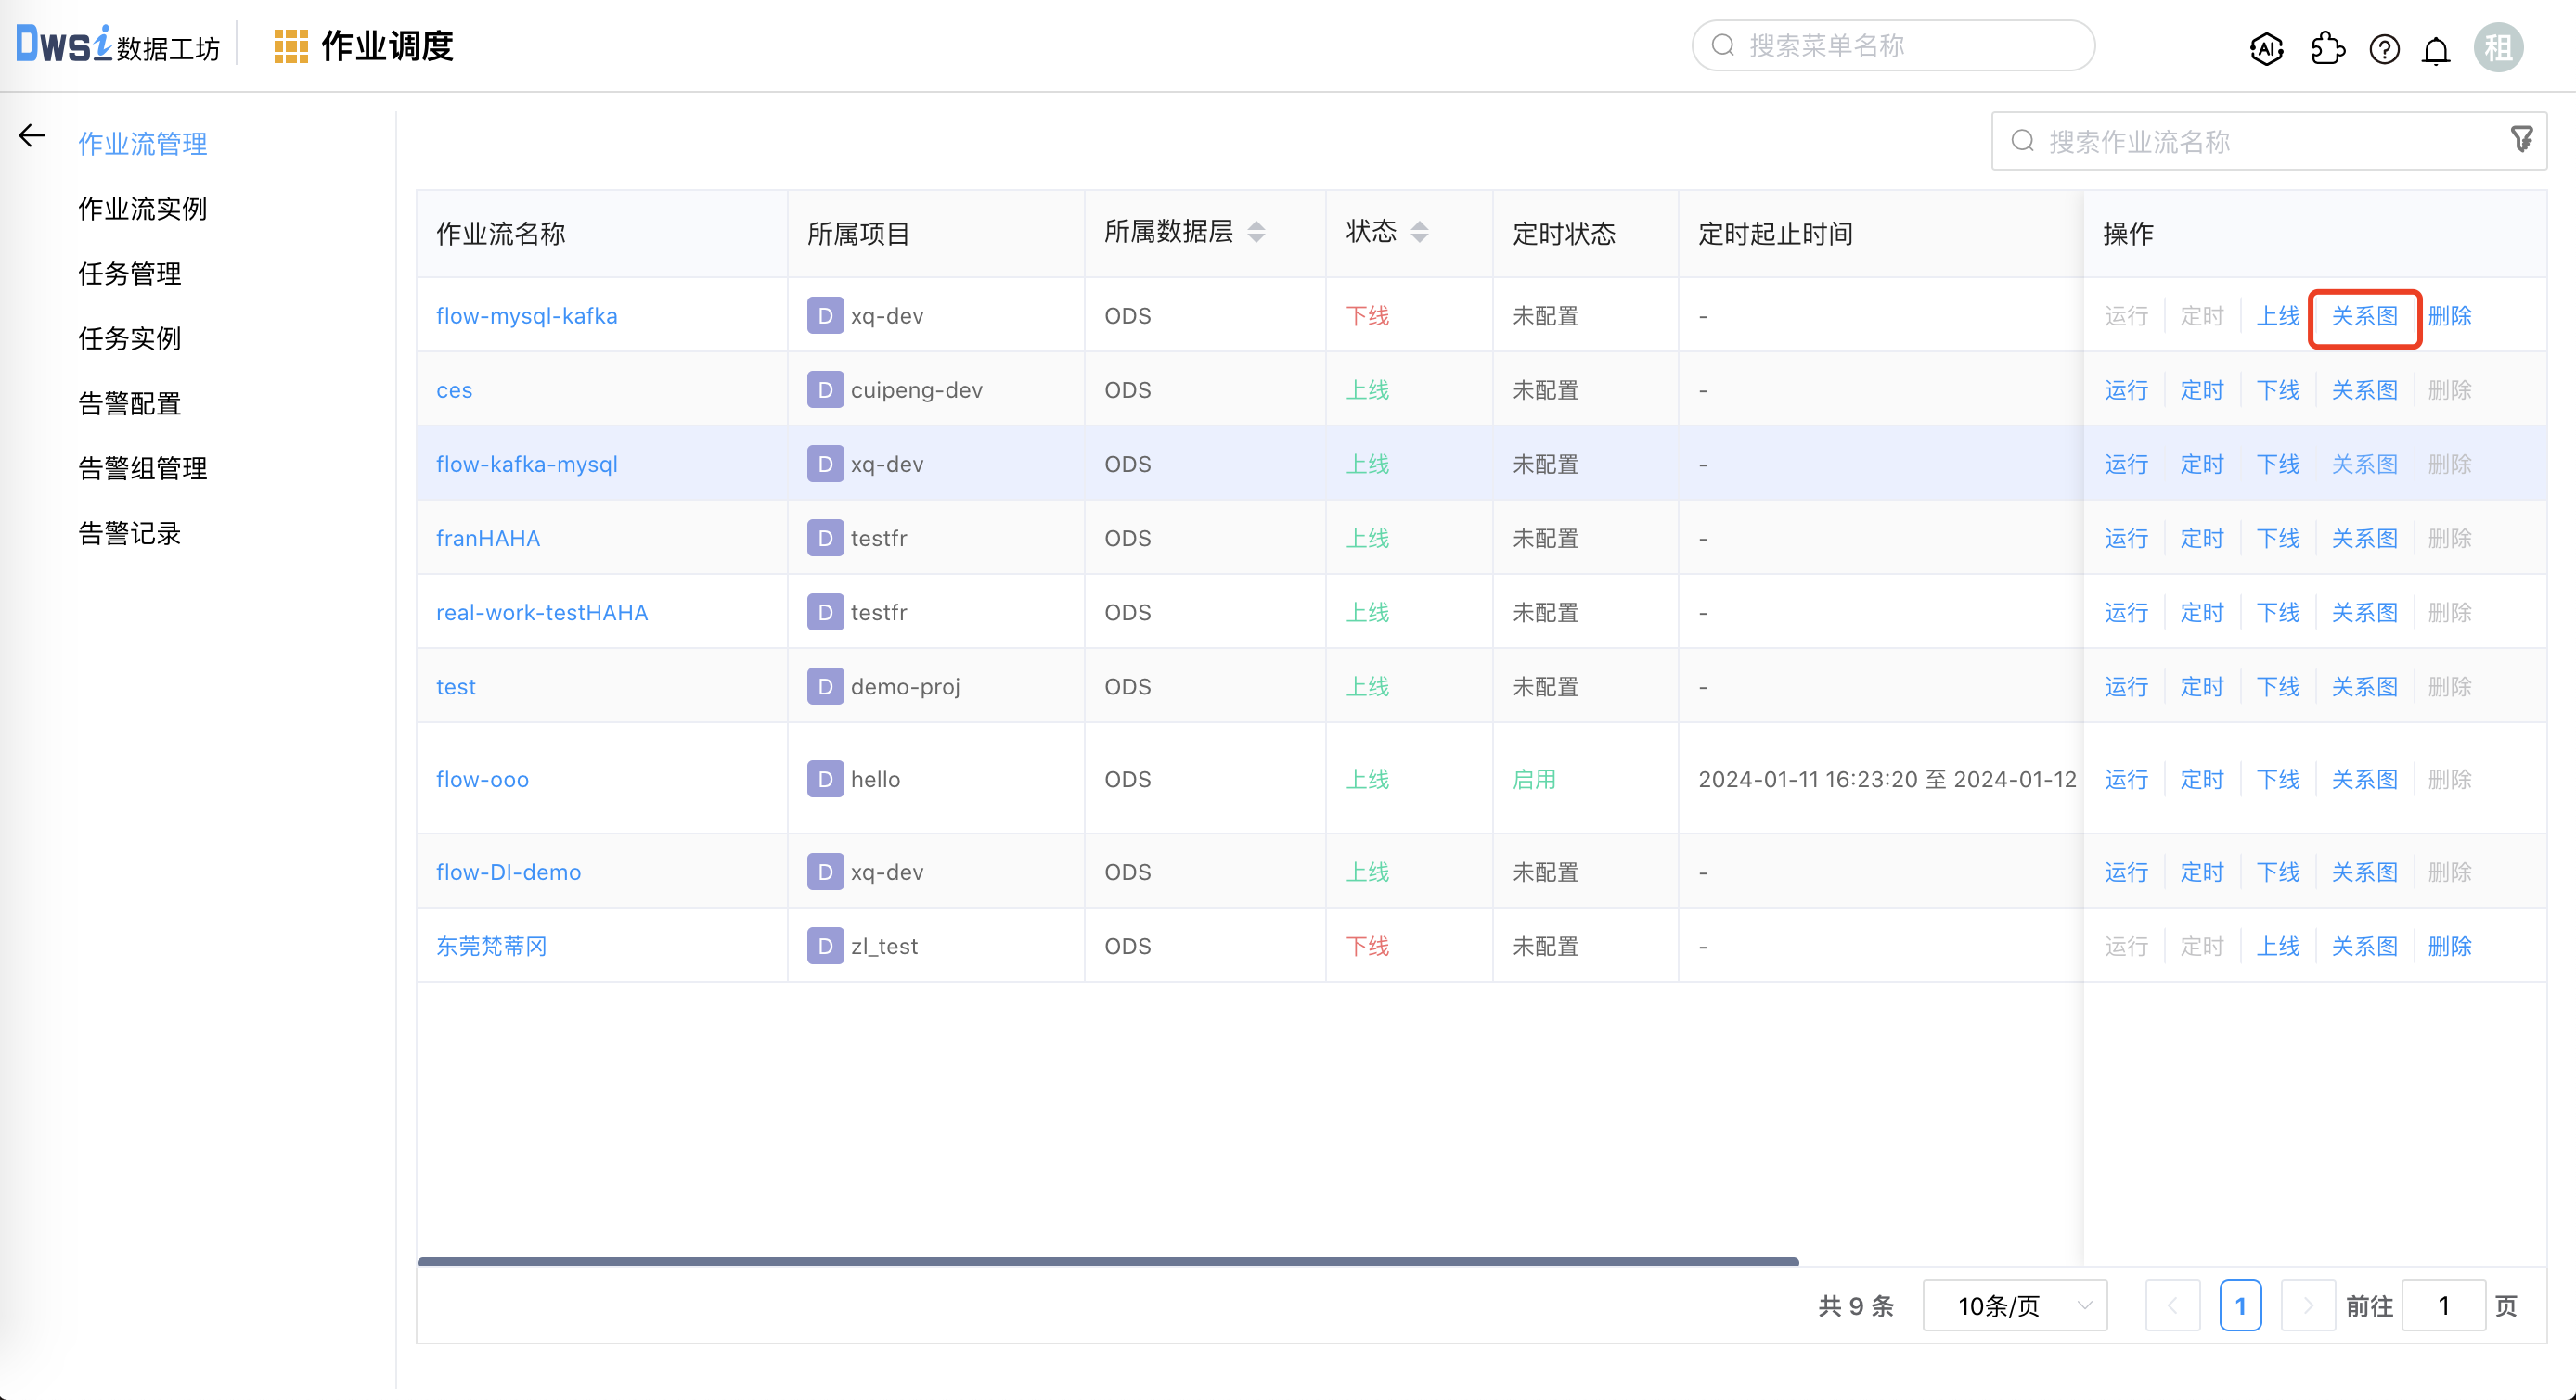Image resolution: width=2576 pixels, height=1400 pixels.
Task: Open the 10条/页 page size dropdown
Action: 2014,1305
